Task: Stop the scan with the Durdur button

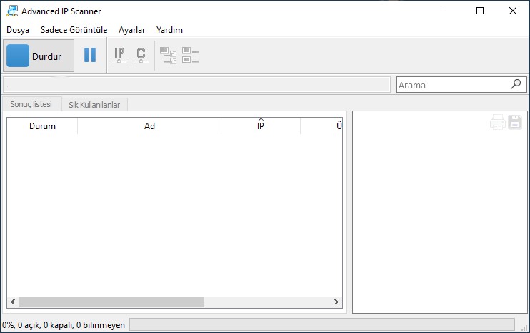Action: click(39, 56)
